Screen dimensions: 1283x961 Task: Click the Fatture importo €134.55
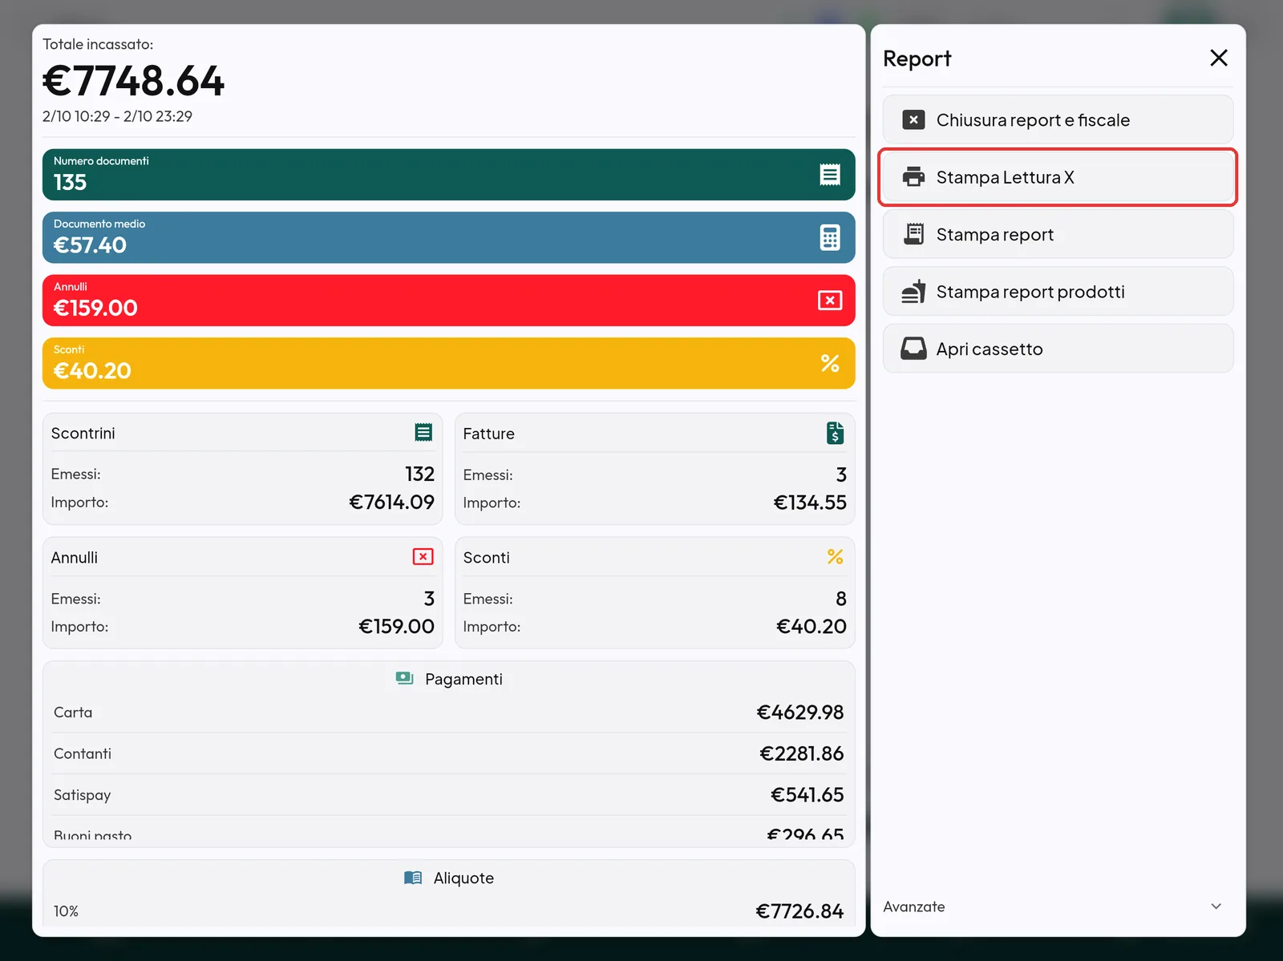pyautogui.click(x=810, y=503)
